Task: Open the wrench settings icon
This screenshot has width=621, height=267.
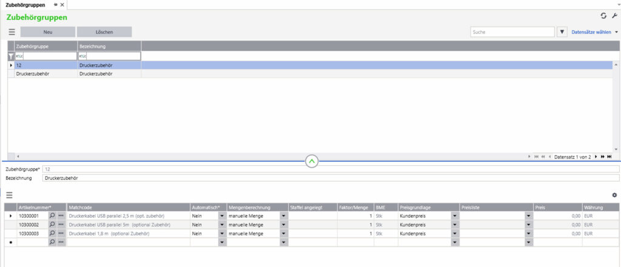Action: 614,16
